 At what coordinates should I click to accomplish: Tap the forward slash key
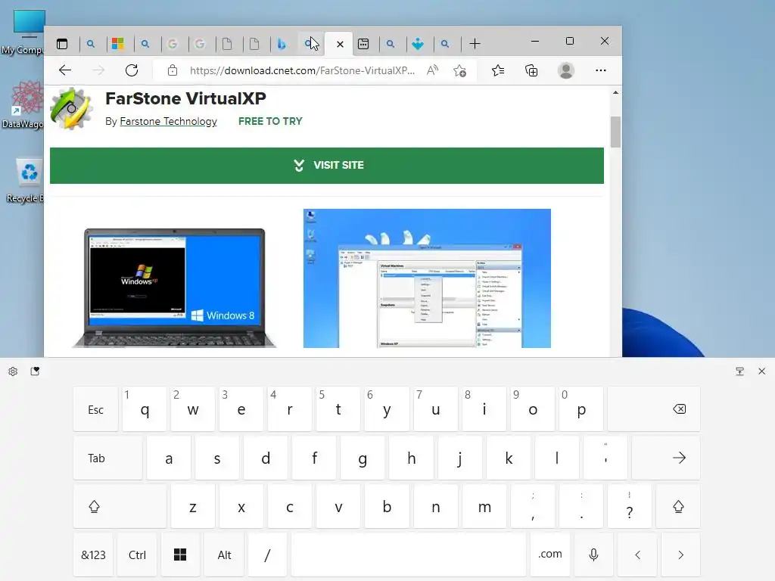point(267,555)
